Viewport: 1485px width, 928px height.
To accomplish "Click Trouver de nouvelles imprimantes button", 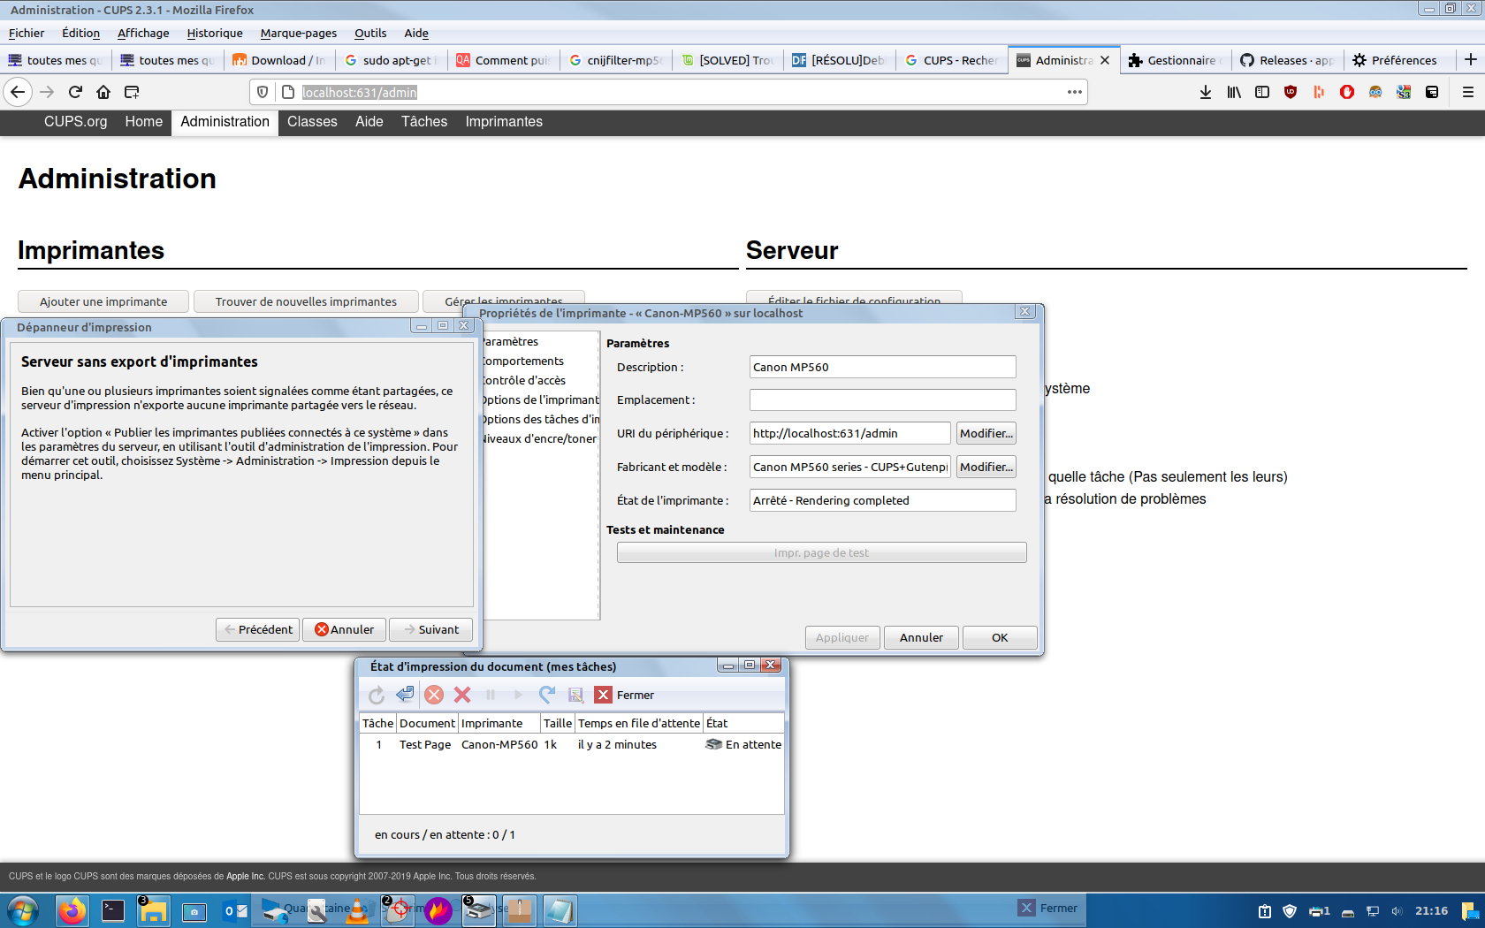I will click(306, 301).
